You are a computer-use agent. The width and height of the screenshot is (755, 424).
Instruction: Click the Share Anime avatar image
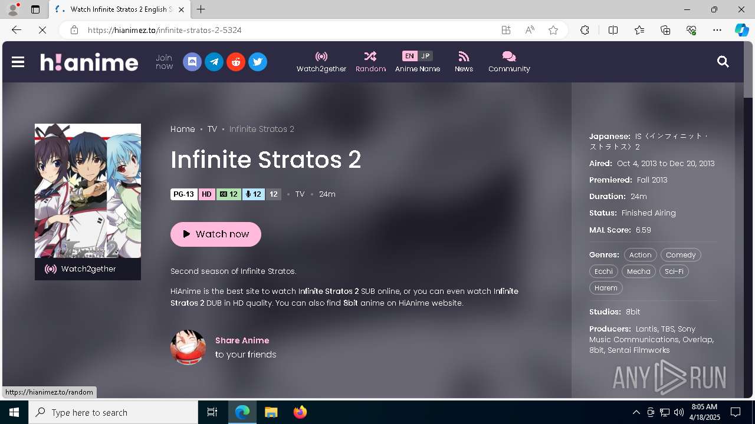point(188,347)
